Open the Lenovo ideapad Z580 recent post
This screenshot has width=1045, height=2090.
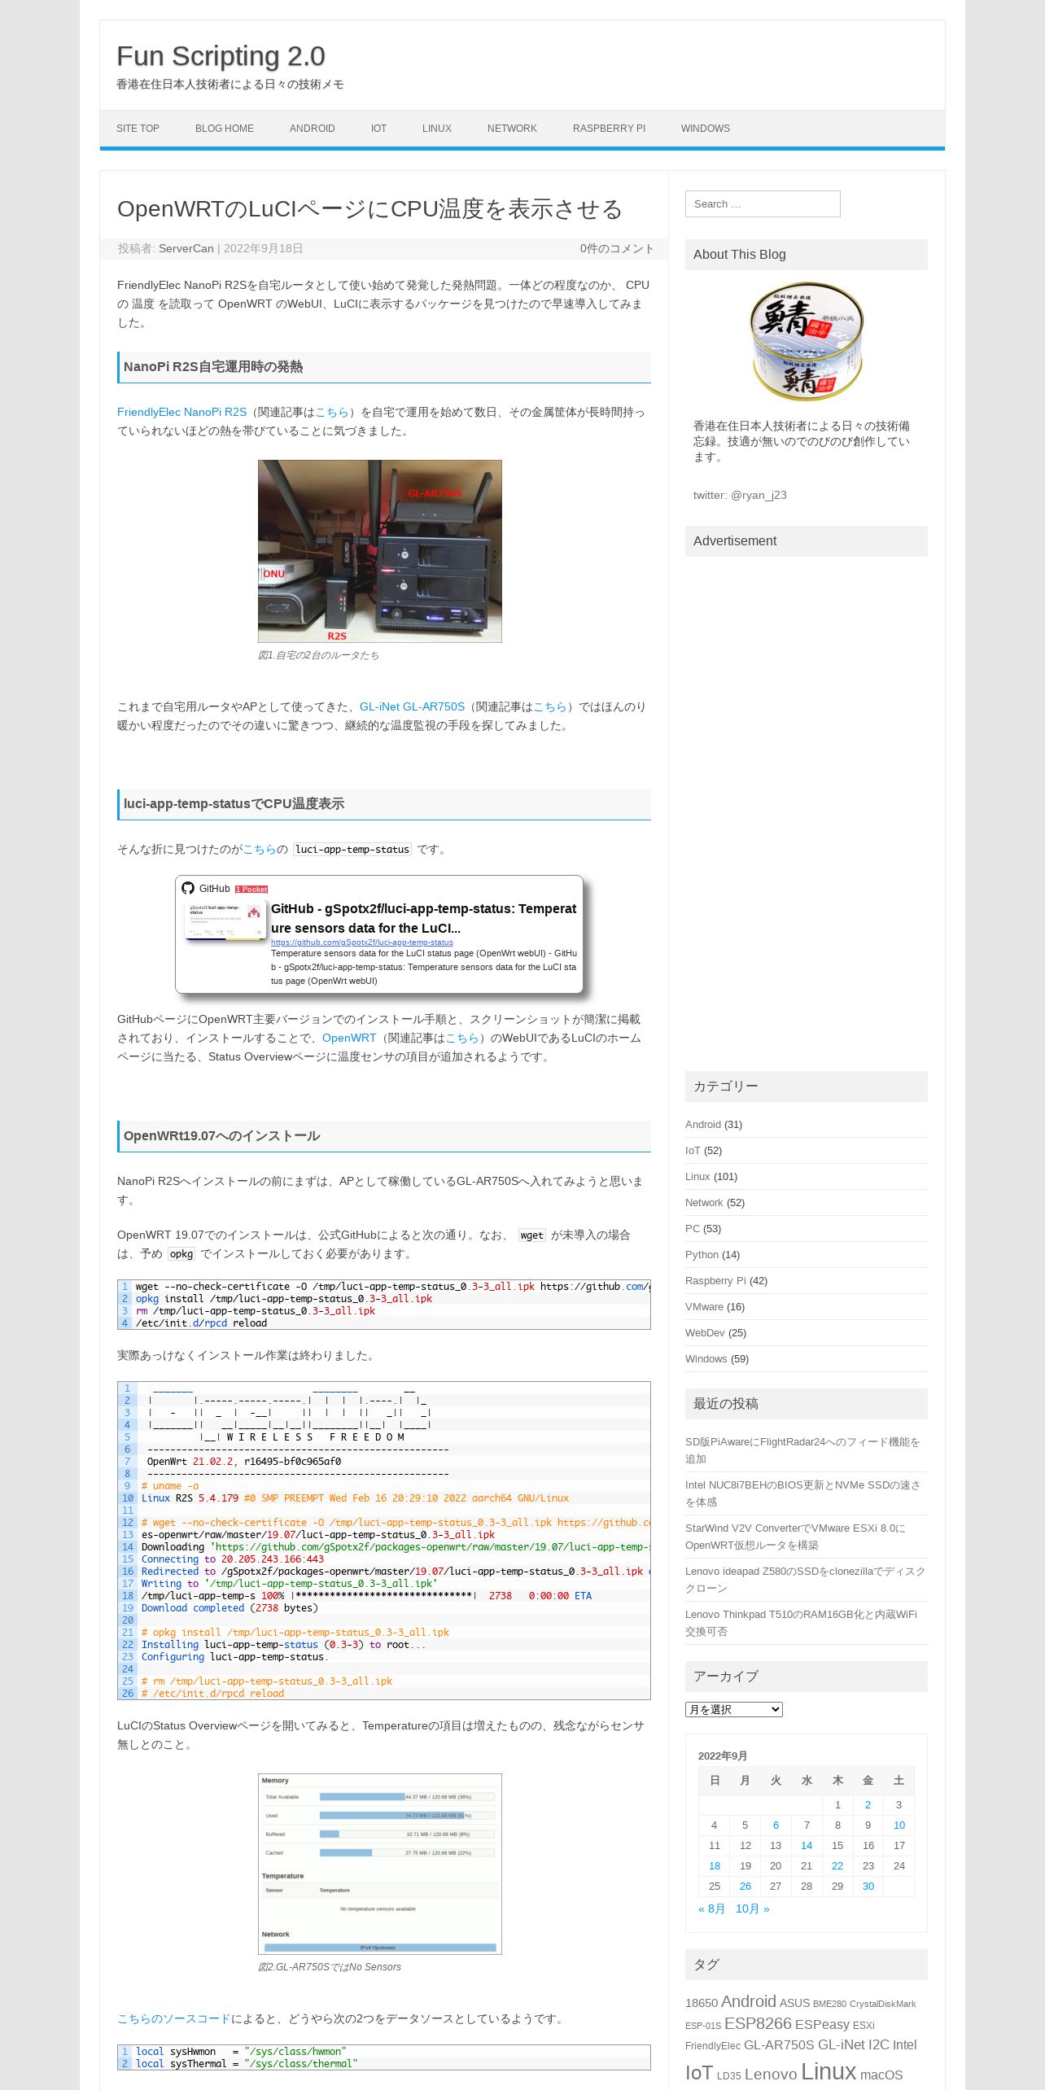805,1581
